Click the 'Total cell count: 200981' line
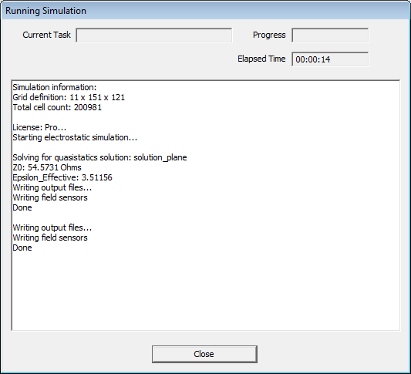411x374 pixels. (x=57, y=107)
